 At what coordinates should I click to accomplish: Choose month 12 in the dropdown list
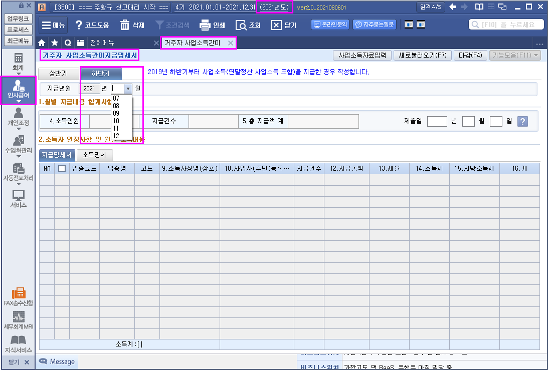(116, 136)
